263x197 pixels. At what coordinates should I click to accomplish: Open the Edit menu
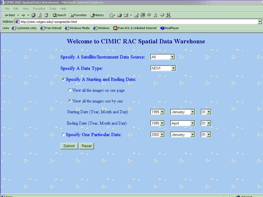(x=16, y=9)
